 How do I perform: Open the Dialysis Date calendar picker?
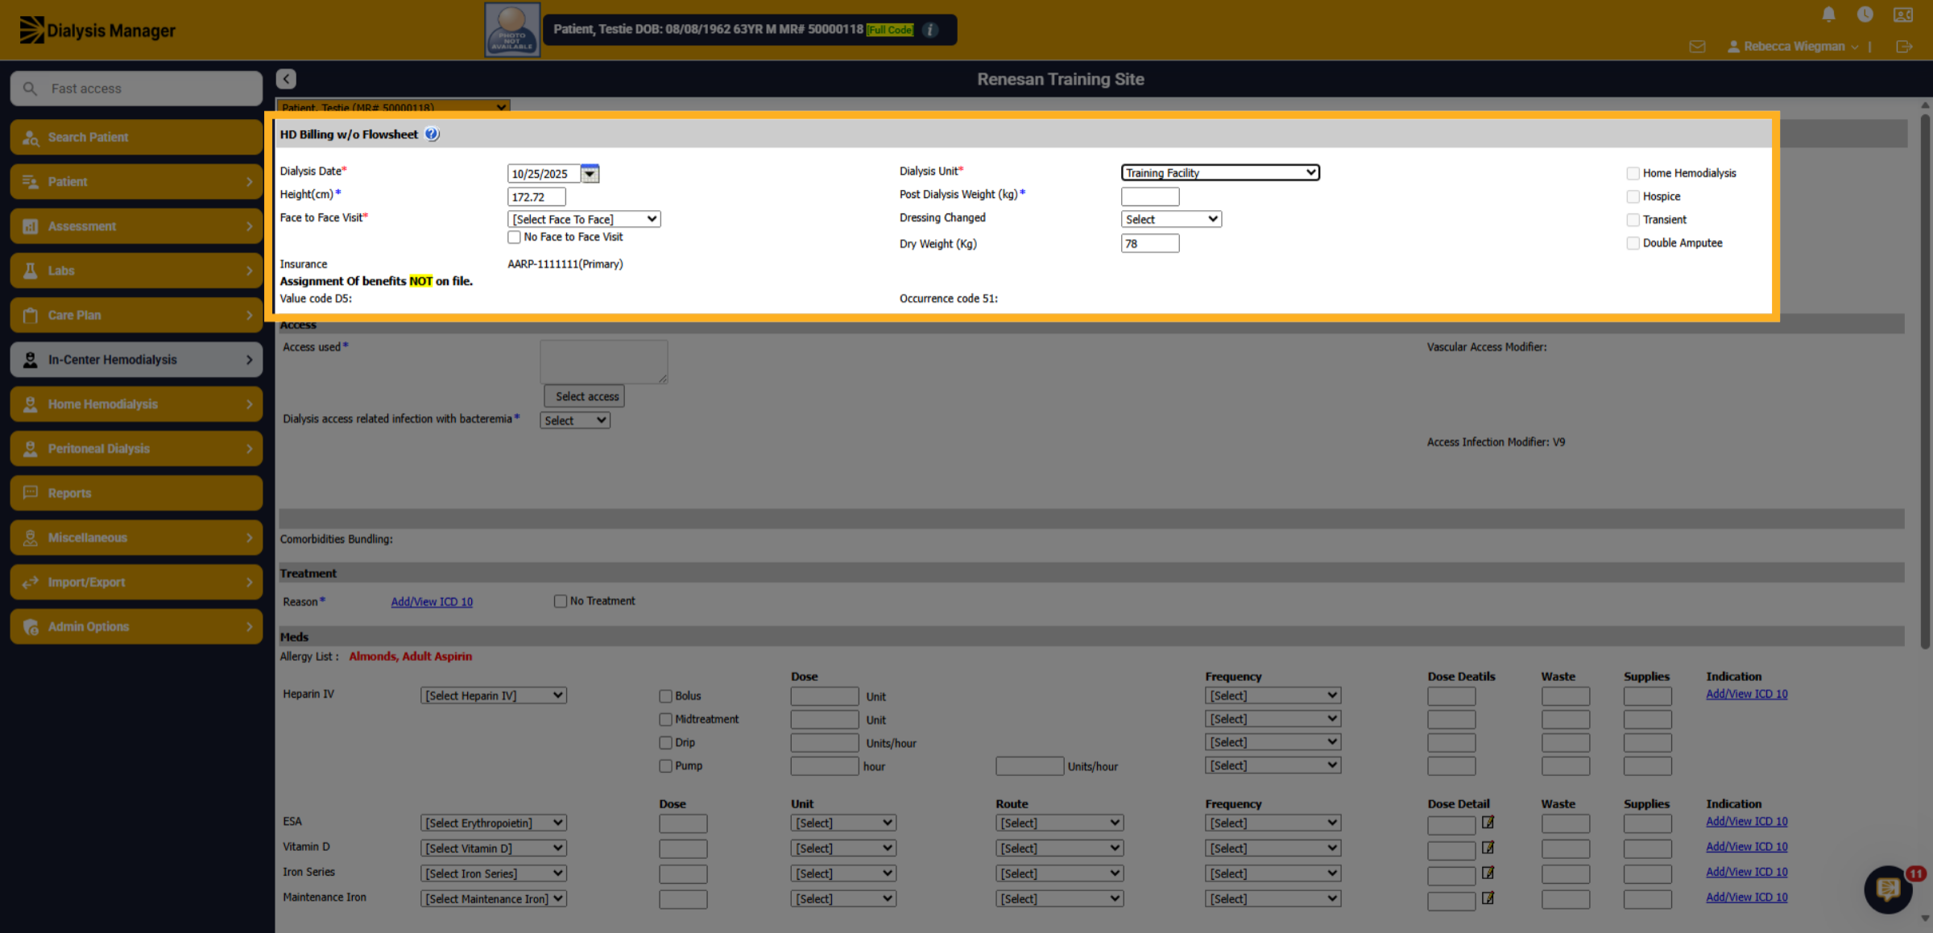click(590, 173)
